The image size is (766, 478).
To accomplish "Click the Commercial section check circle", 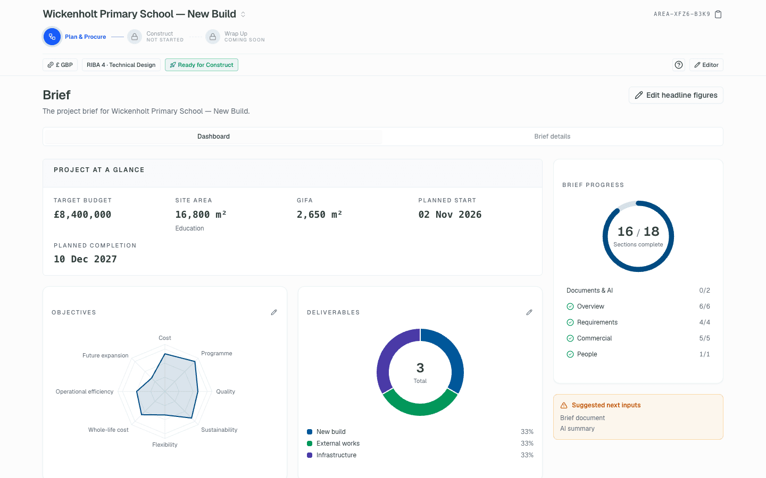I will pos(570,338).
